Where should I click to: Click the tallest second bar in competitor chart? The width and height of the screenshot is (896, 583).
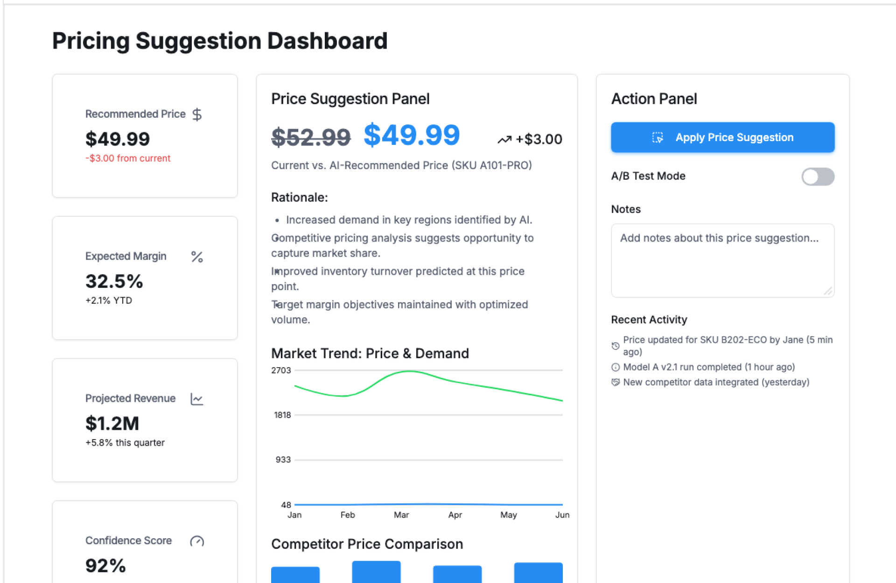point(376,572)
